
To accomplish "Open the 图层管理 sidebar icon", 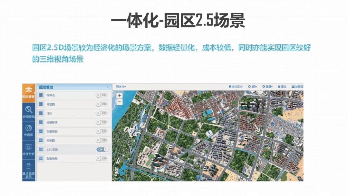I will coord(29,93).
